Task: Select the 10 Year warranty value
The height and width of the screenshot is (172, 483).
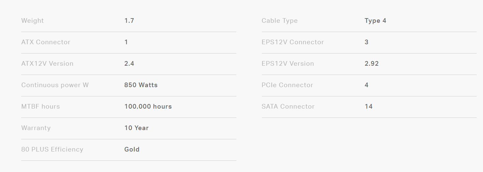Action: pyautogui.click(x=136, y=128)
